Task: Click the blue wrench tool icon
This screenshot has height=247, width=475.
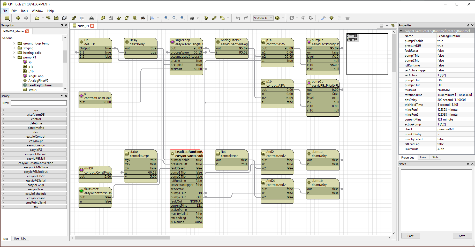Action: pyautogui.click(x=323, y=18)
